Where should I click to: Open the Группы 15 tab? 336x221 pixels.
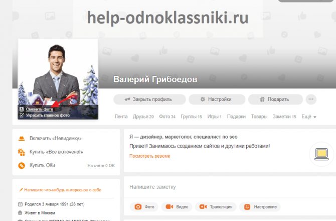point(192,117)
